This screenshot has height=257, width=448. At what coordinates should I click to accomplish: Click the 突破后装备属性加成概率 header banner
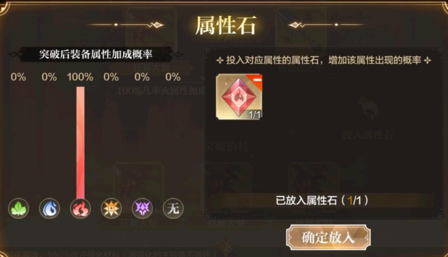[96, 54]
